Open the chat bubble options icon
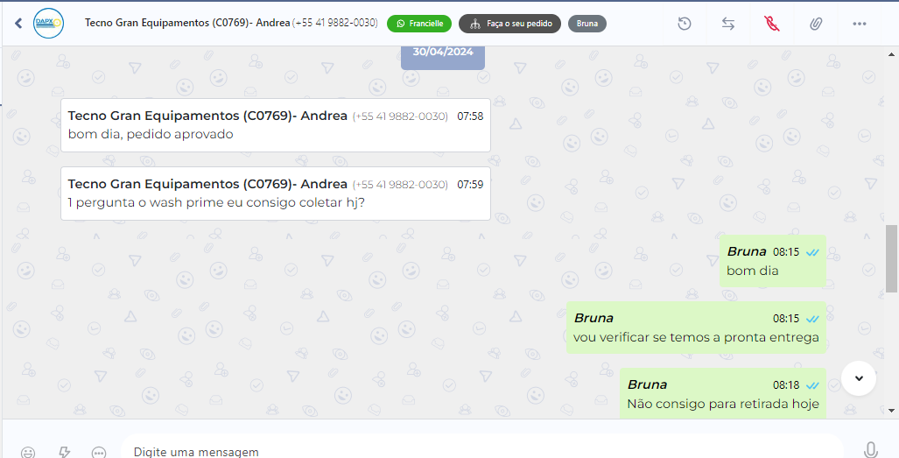Image resolution: width=899 pixels, height=458 pixels. pyautogui.click(x=99, y=452)
